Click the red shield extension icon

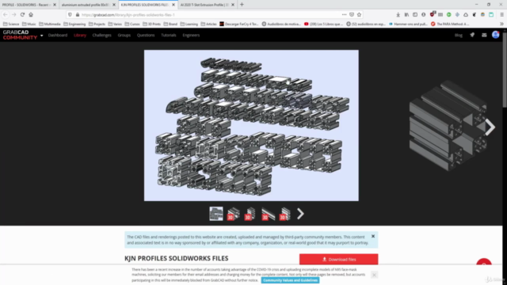point(432,14)
